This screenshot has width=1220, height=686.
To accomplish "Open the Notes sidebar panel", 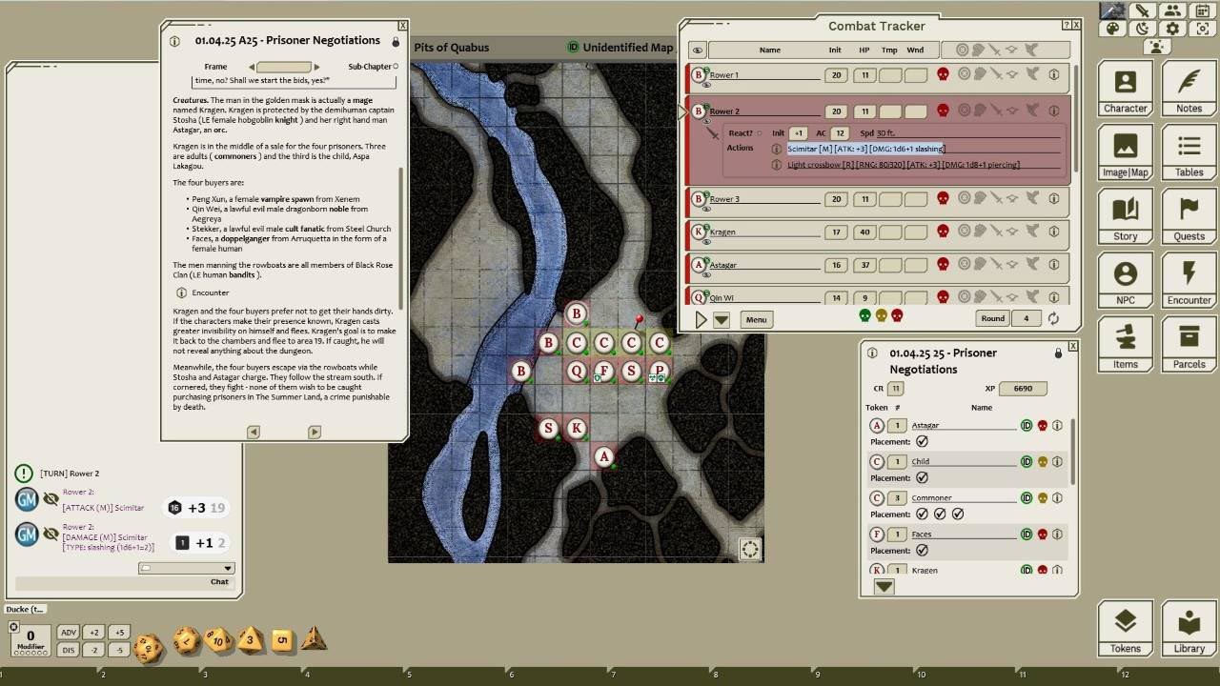I will 1189,90.
